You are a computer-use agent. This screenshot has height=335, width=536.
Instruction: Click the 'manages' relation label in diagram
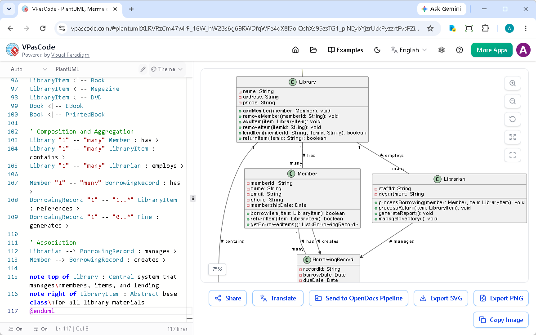point(404,241)
